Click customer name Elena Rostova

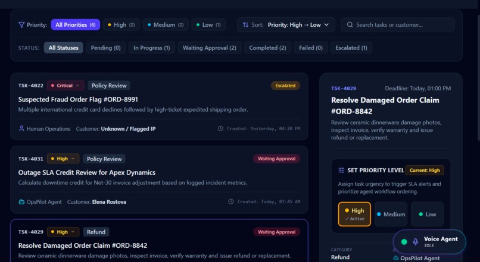pos(109,202)
